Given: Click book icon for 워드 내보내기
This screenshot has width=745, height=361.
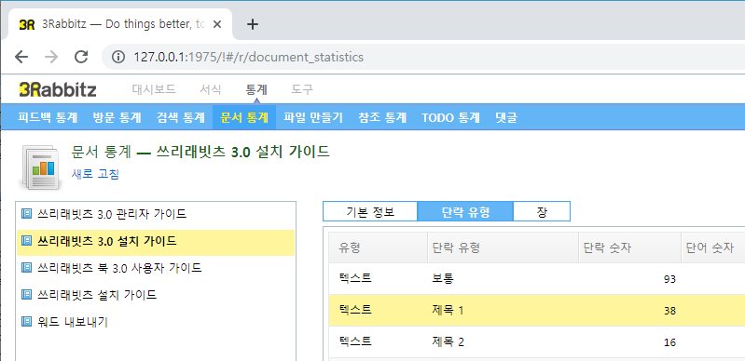Looking at the screenshot, I should pos(27,322).
